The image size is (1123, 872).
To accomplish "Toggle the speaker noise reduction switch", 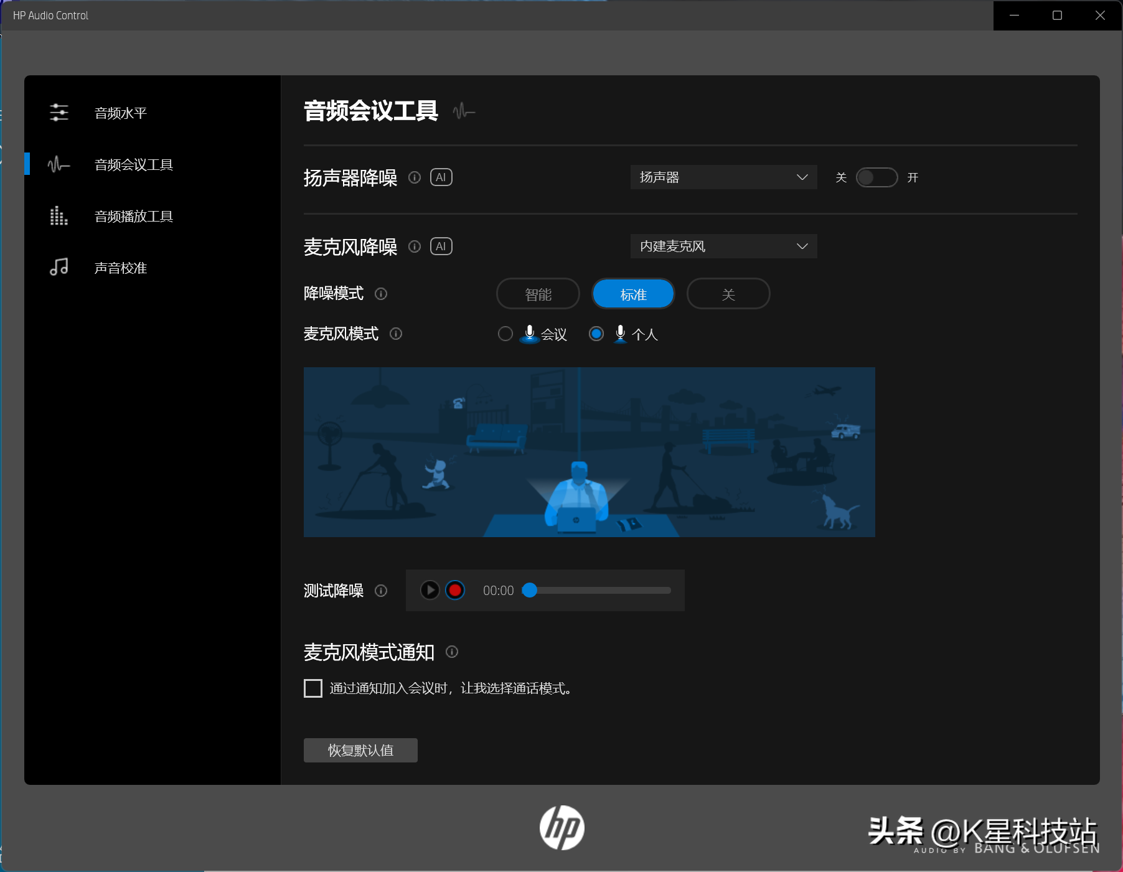I will click(x=876, y=178).
